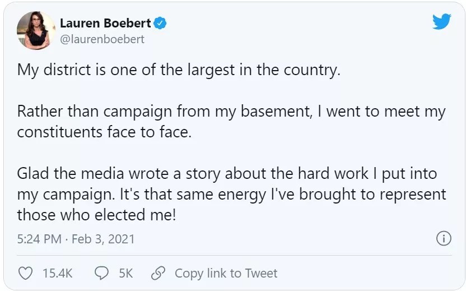Open Lauren Boebert's profile picture
This screenshot has height=291, width=466.
(x=36, y=30)
